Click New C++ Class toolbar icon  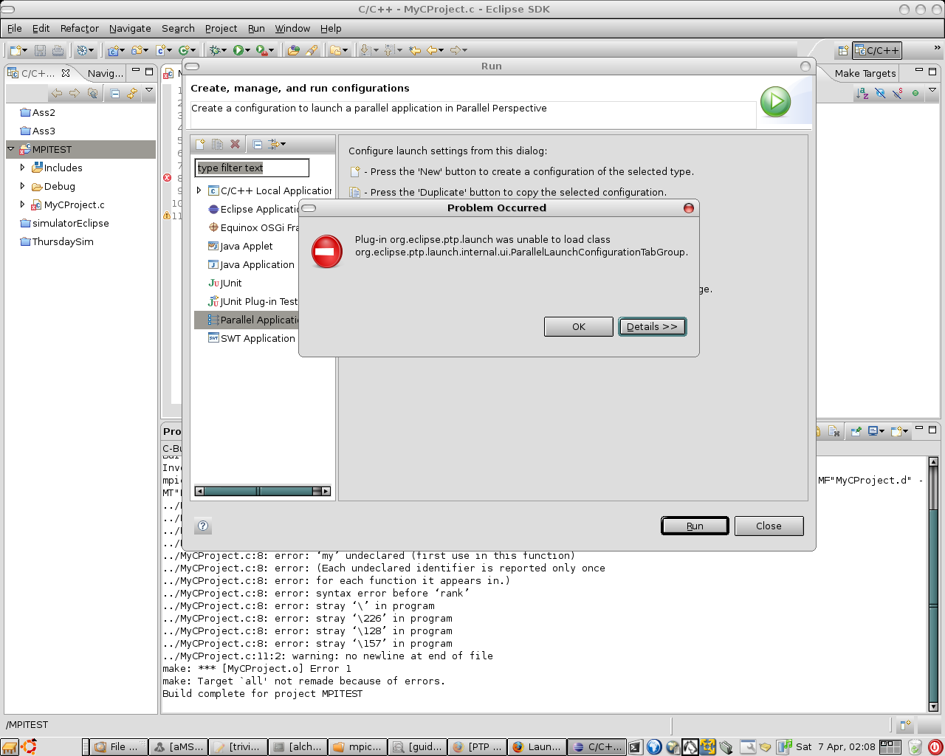(185, 50)
